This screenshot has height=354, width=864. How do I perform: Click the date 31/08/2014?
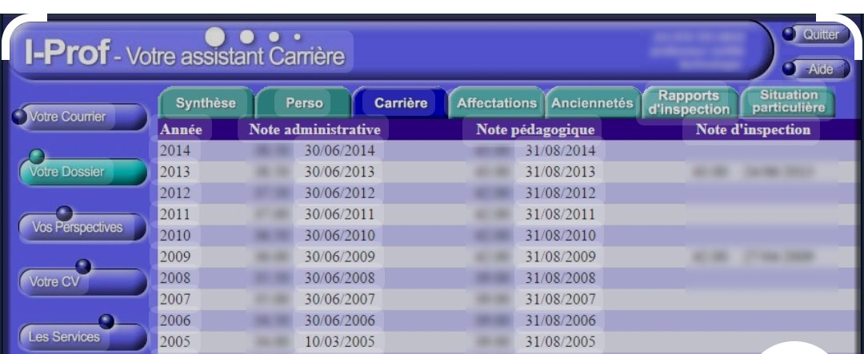point(560,150)
